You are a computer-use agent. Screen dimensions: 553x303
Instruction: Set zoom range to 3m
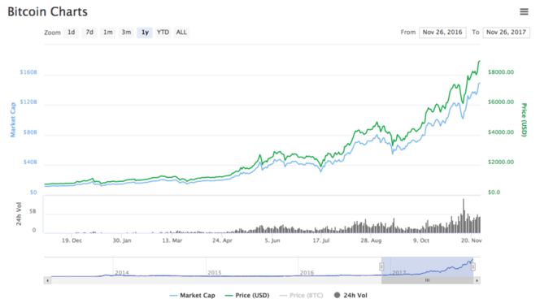point(126,32)
